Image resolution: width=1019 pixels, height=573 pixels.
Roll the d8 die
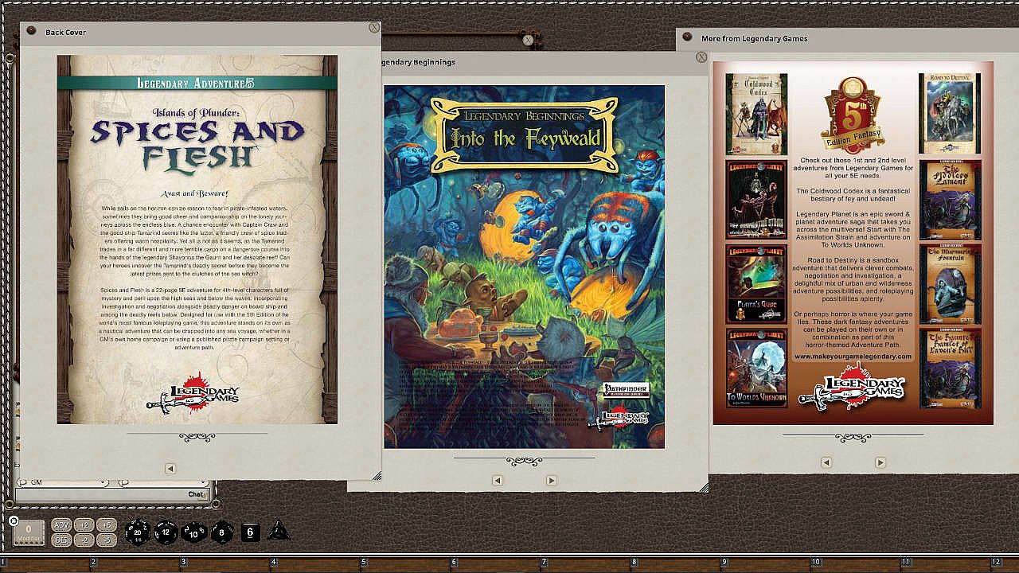click(x=222, y=532)
